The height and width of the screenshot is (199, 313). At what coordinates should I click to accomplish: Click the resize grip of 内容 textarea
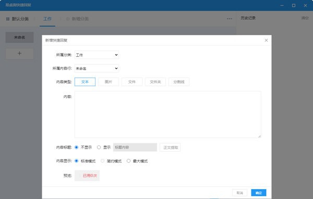click(259, 136)
